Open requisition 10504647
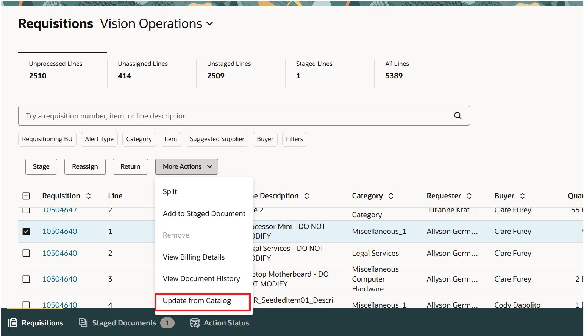 point(59,209)
